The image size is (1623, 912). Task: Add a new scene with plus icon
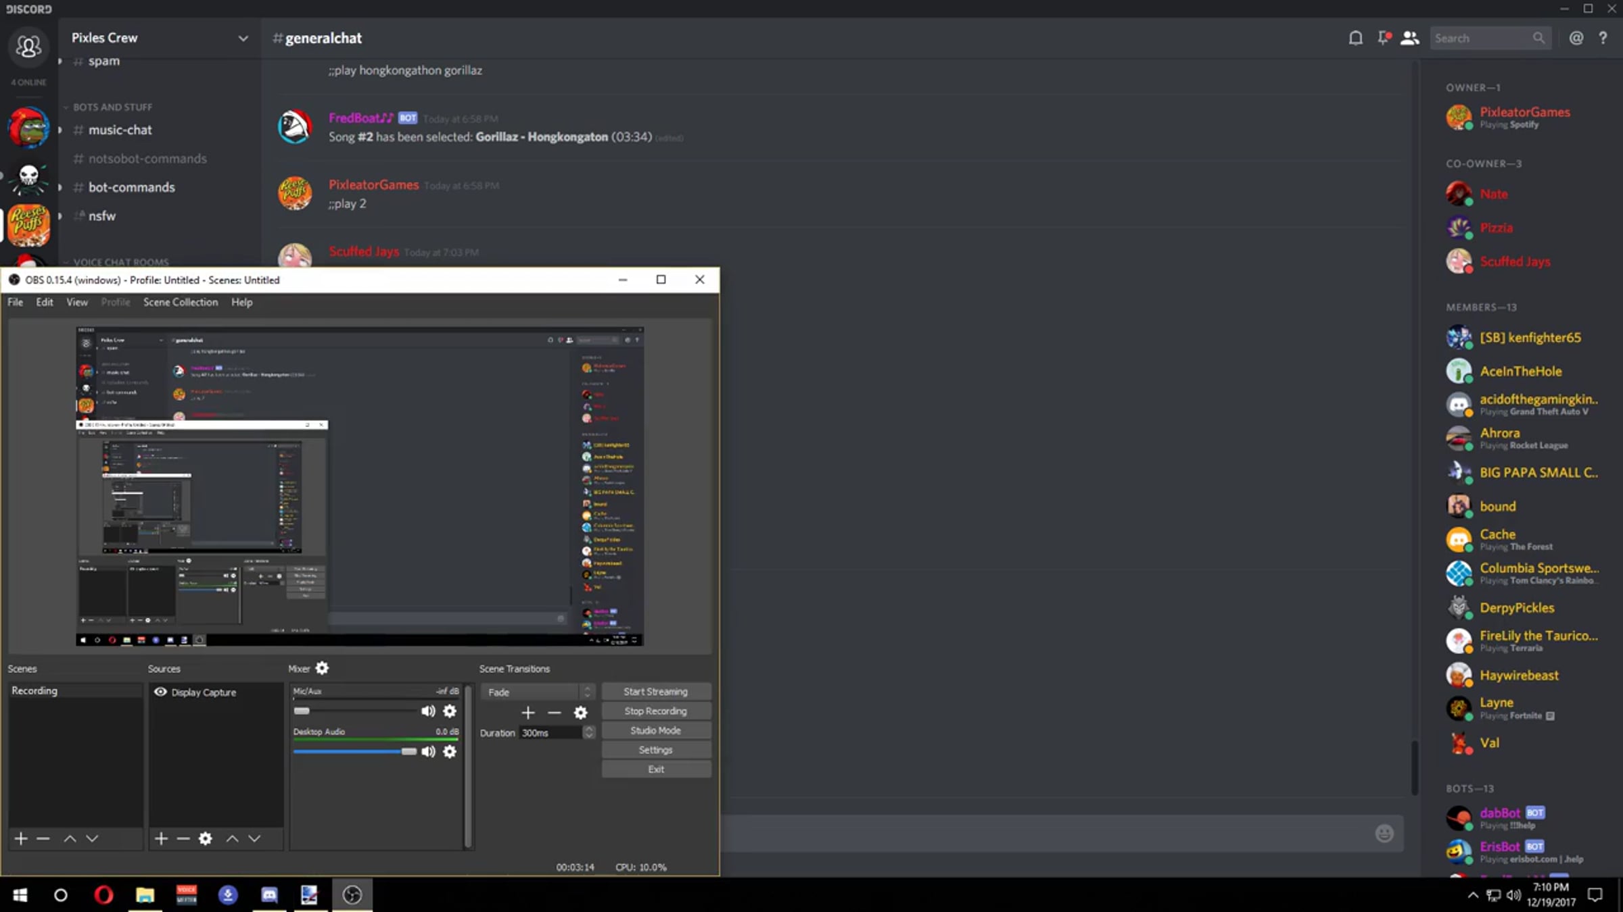coord(21,838)
